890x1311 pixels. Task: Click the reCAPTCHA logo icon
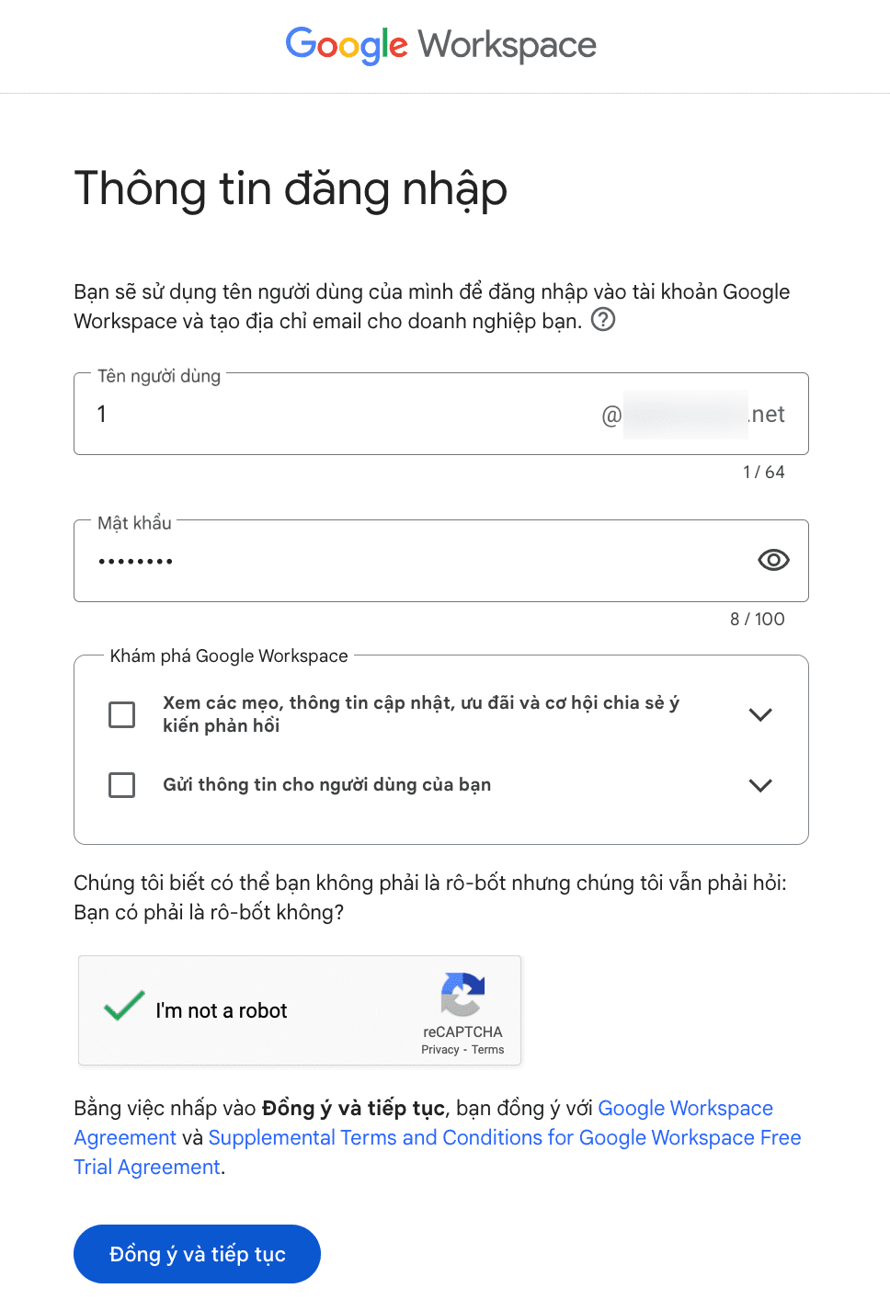(x=462, y=994)
